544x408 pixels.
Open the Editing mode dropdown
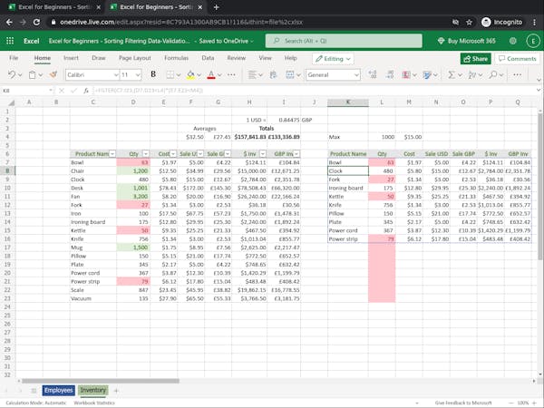[334, 58]
